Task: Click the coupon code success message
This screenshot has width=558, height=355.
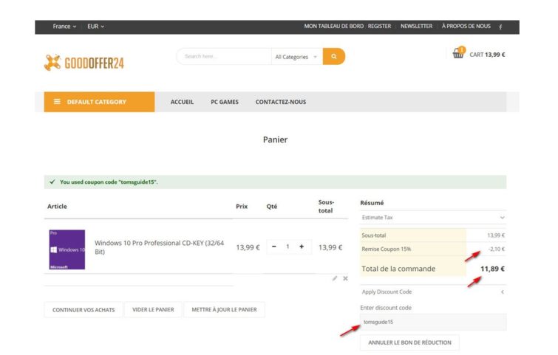Action: pyautogui.click(x=275, y=182)
